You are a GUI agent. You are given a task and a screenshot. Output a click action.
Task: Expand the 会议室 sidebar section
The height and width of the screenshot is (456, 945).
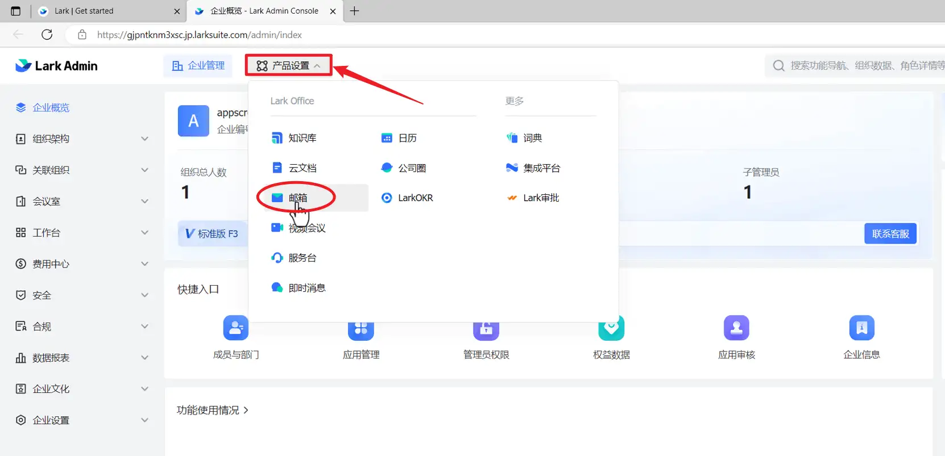tap(145, 201)
